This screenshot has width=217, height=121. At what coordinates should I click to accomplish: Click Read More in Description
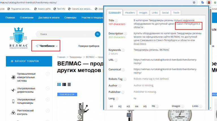(x=140, y=44)
